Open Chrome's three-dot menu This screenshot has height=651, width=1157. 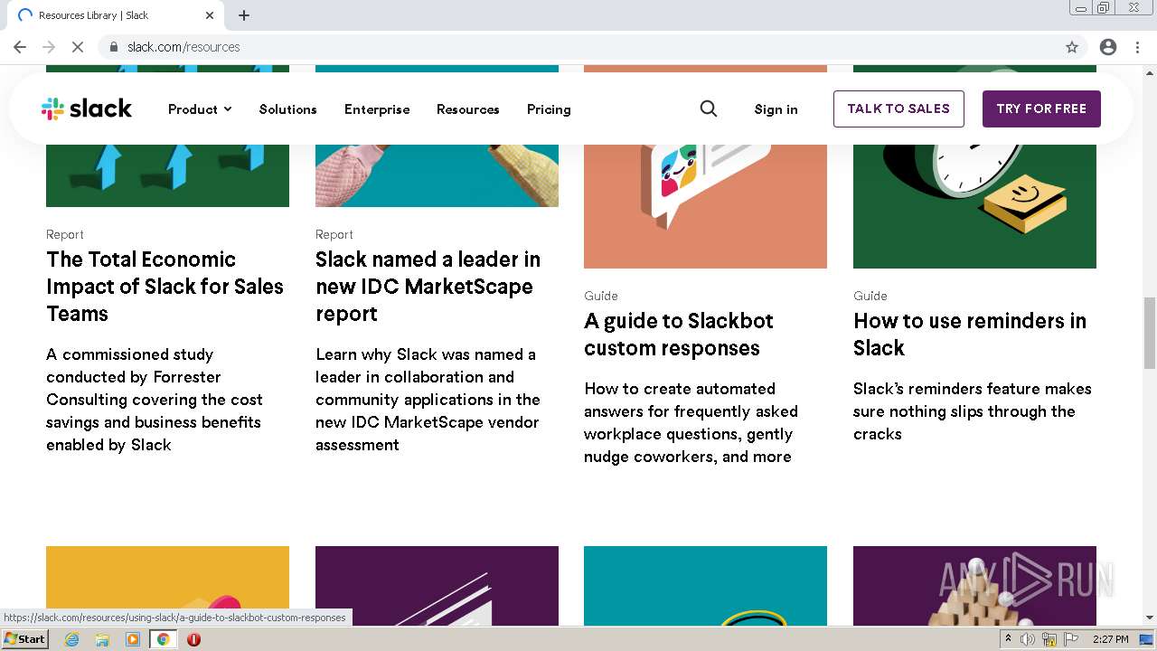coord(1137,47)
